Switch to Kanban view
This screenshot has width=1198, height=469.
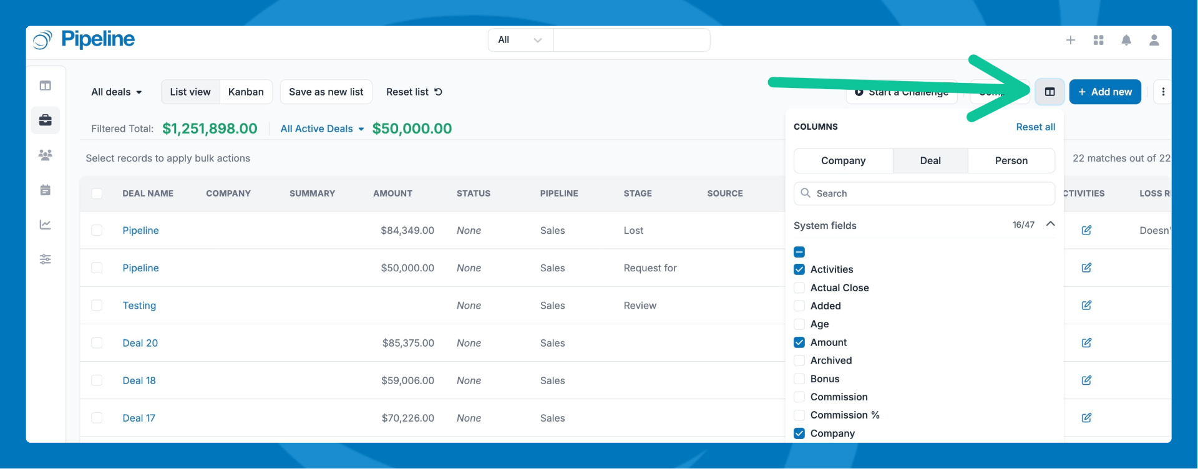(x=246, y=92)
